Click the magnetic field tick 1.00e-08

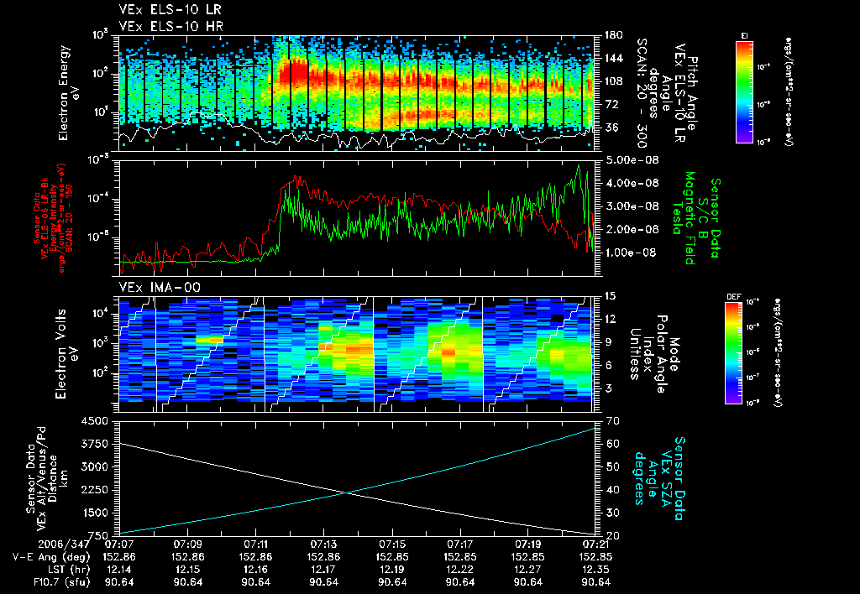[x=632, y=253]
